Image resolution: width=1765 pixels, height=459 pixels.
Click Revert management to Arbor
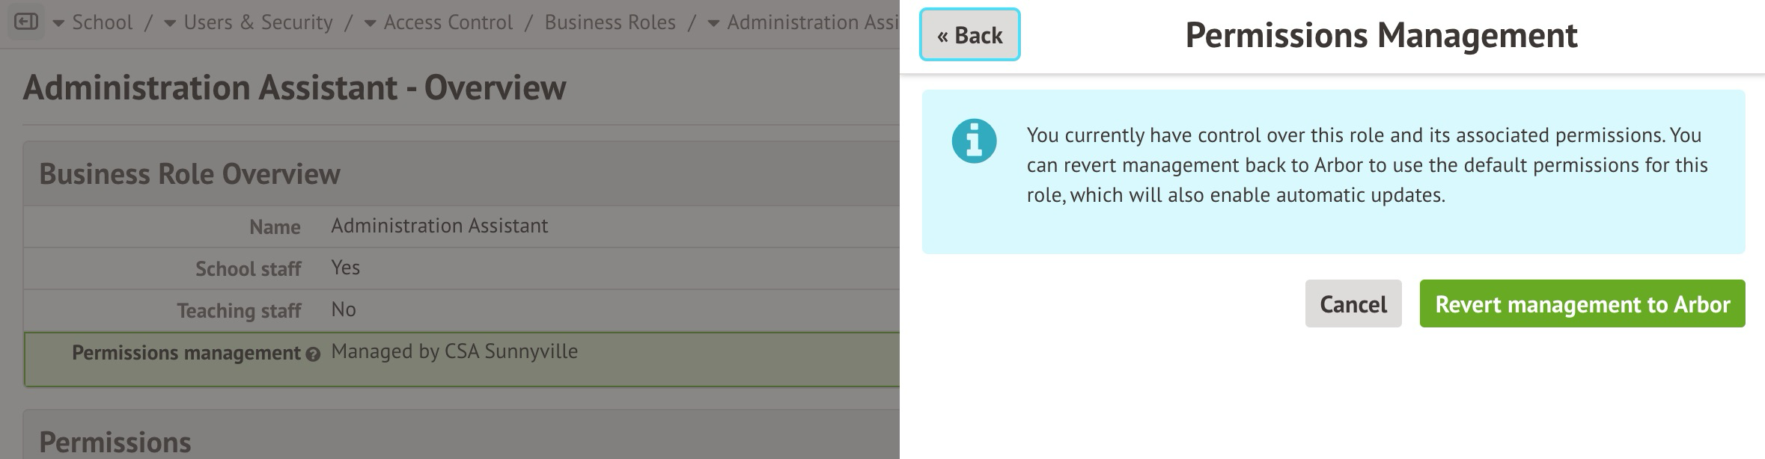[1582, 304]
